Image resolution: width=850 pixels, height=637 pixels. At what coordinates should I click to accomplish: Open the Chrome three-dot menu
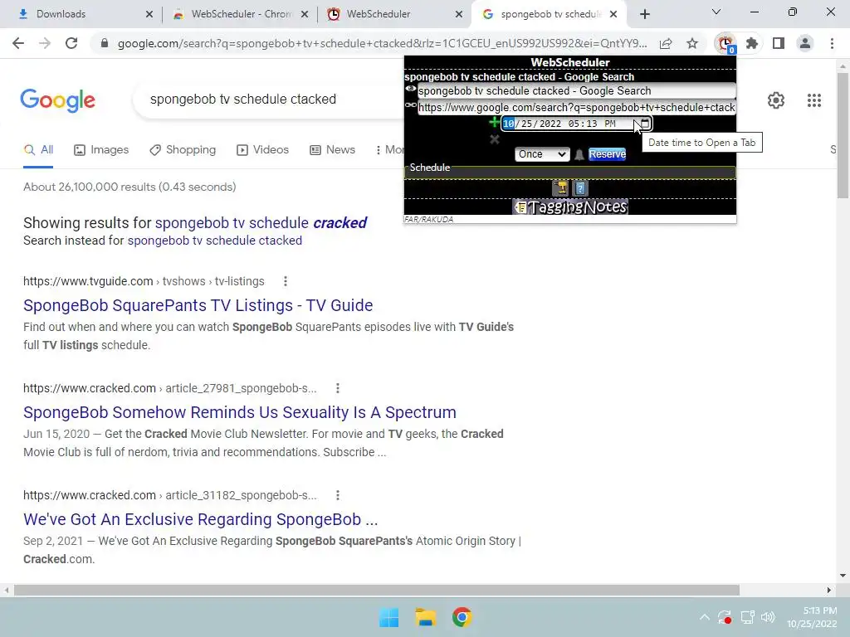(832, 43)
